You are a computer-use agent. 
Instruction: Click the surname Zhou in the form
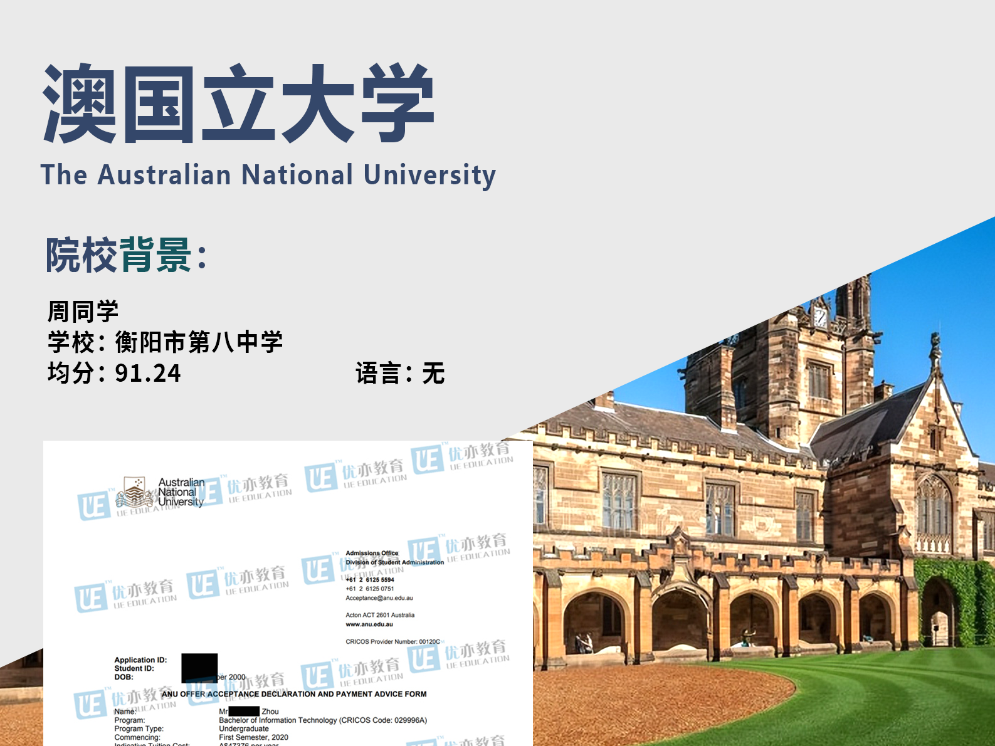click(x=270, y=712)
